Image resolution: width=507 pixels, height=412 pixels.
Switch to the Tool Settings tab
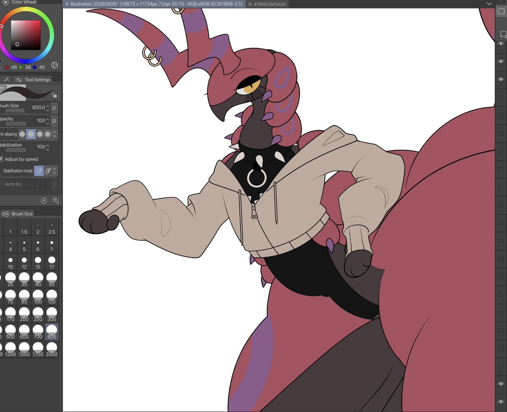[33, 79]
